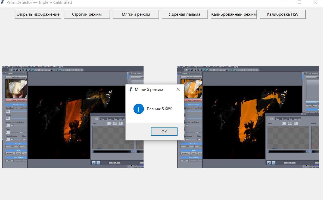Run the Ядрёная пальма mode

185,14
